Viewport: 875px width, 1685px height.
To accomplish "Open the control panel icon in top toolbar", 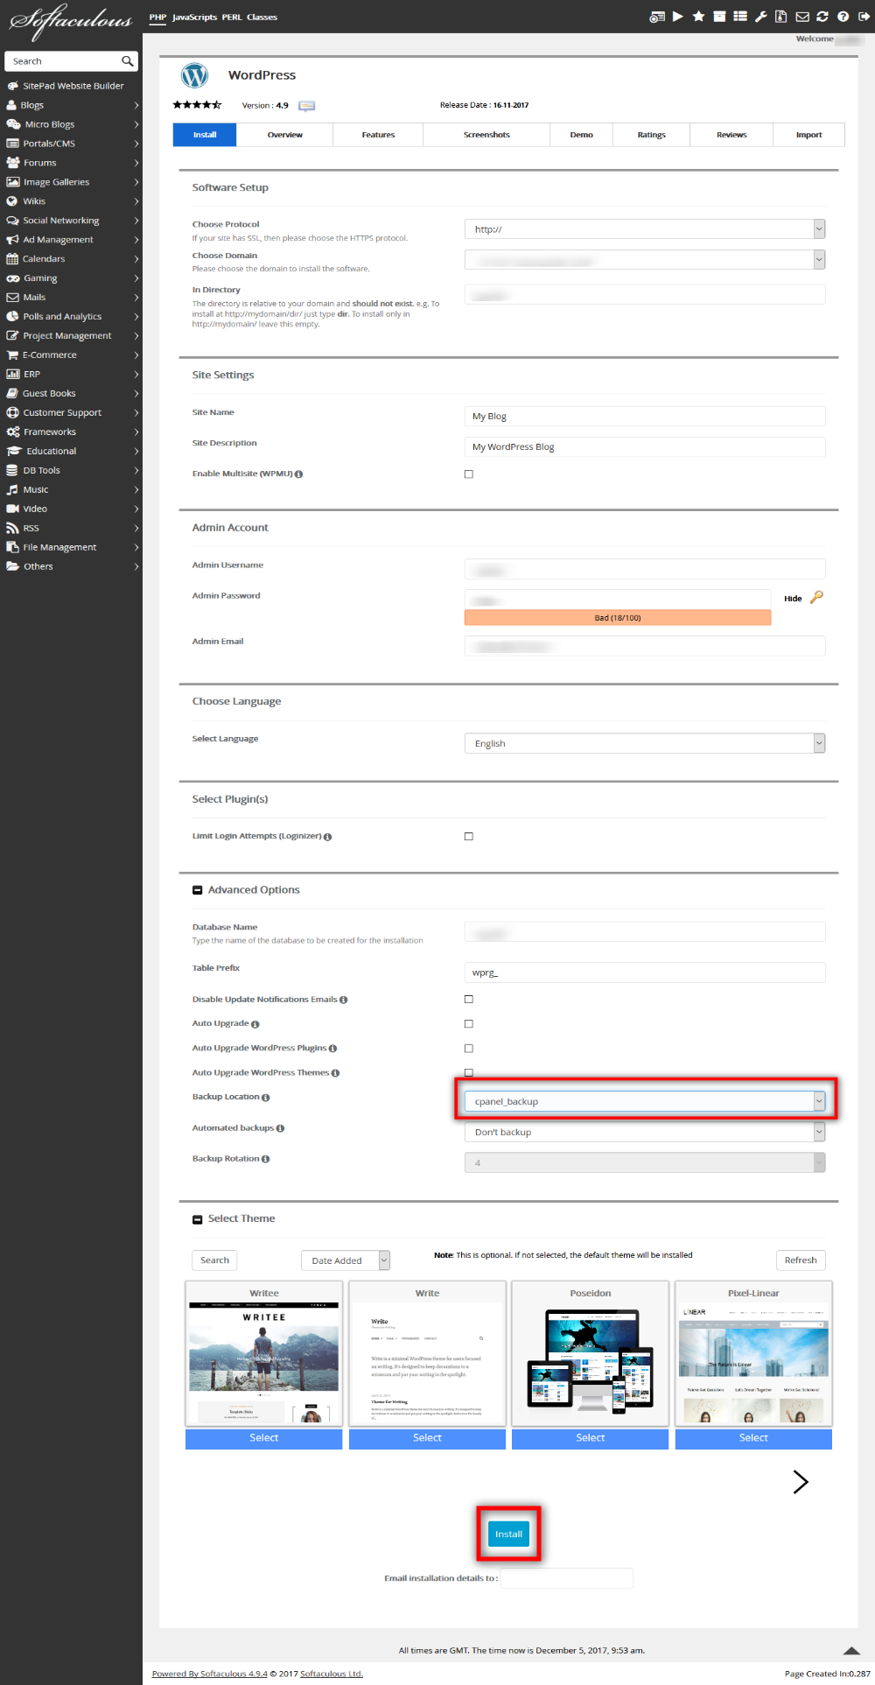I will point(657,17).
